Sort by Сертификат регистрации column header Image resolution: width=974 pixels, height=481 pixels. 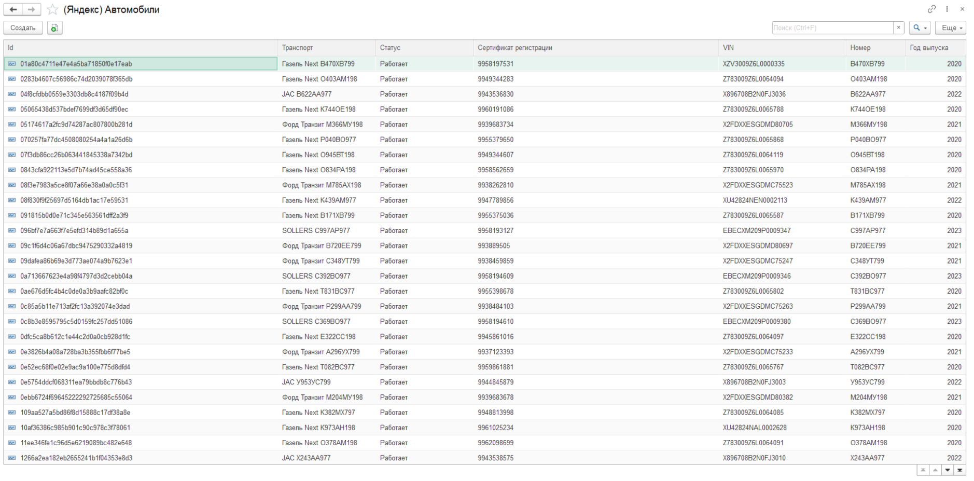(x=596, y=48)
